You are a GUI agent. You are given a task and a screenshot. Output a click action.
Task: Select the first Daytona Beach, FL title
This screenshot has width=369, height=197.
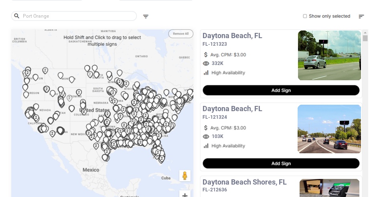pyautogui.click(x=232, y=36)
